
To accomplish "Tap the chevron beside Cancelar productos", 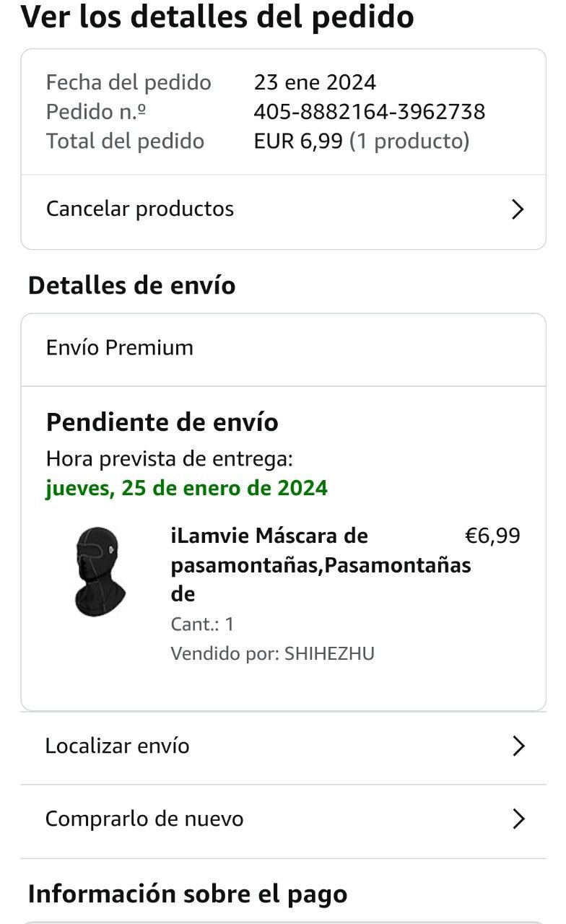I will tap(517, 210).
